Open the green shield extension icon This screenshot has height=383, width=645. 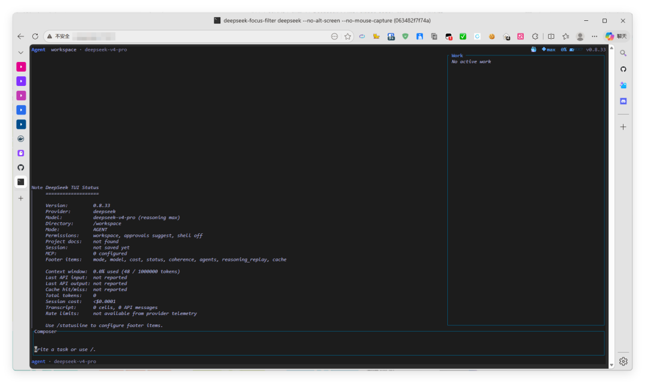coord(405,36)
